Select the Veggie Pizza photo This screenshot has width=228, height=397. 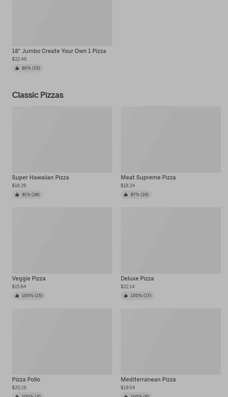[62, 240]
